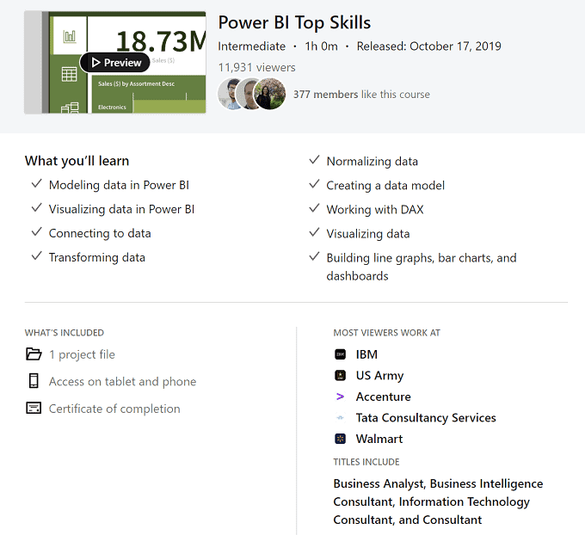Click the Preview play button
The height and width of the screenshot is (535, 585).
pyautogui.click(x=115, y=63)
